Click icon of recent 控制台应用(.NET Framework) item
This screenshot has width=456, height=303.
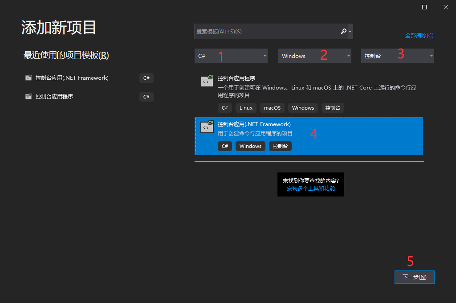(28, 78)
